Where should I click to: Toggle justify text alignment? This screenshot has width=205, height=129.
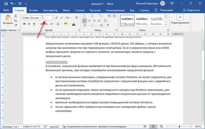[99, 20]
